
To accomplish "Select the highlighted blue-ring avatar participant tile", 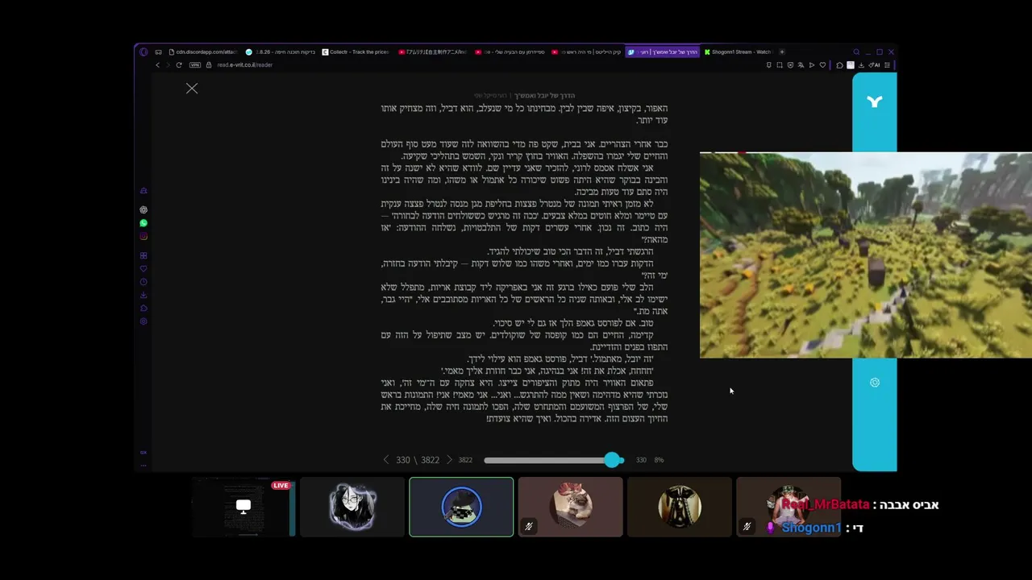I will click(x=461, y=507).
